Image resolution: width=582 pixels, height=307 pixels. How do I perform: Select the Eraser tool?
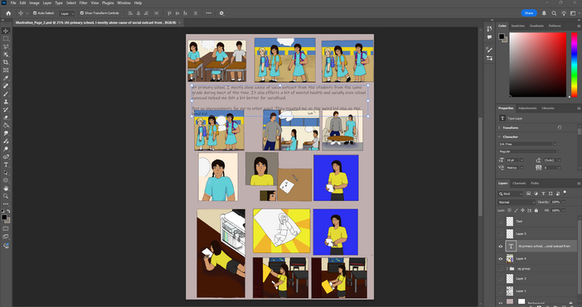pos(6,118)
